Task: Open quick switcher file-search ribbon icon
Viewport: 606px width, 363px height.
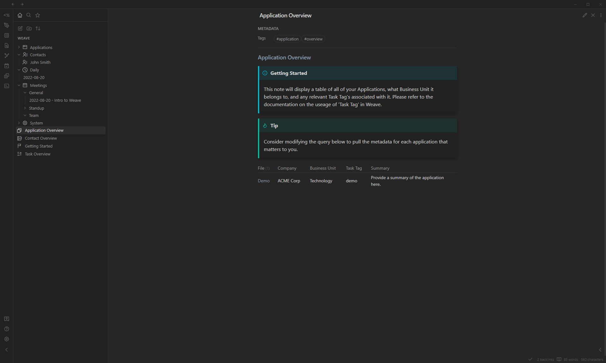Action: tap(7, 45)
